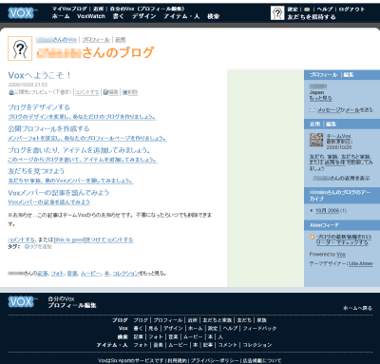The height and width of the screenshot is (364, 380).
Task: Click 友だちと家族 in the footer ブログ row
Action: pos(218,320)
